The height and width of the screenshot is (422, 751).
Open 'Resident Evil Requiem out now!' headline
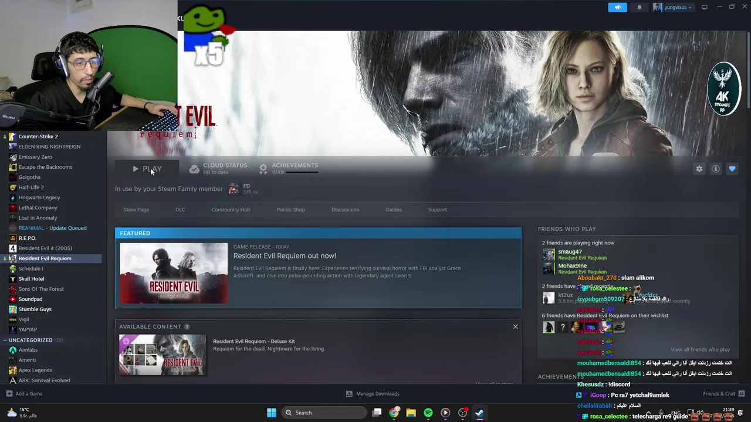point(285,256)
